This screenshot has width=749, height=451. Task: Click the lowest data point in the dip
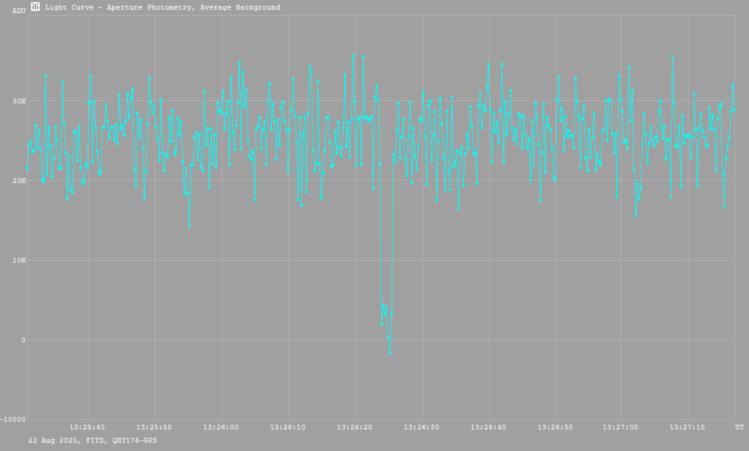point(390,352)
